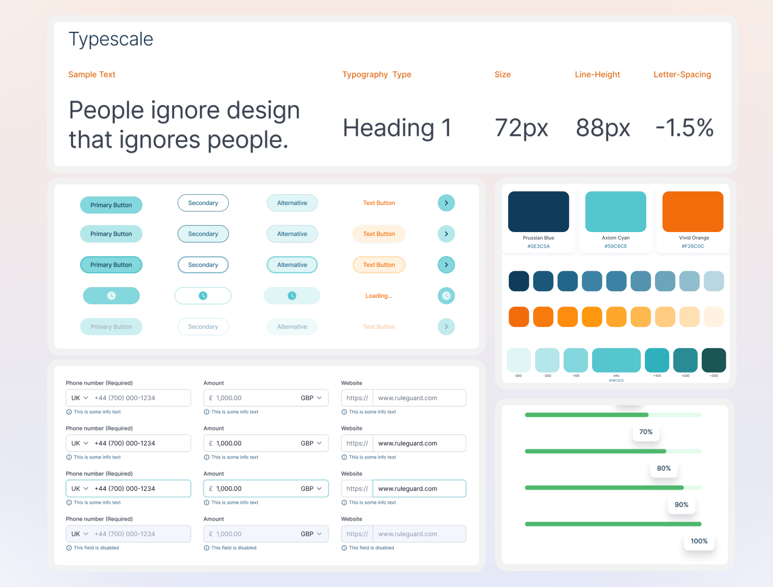Click the disabled Primary Button

pos(111,327)
